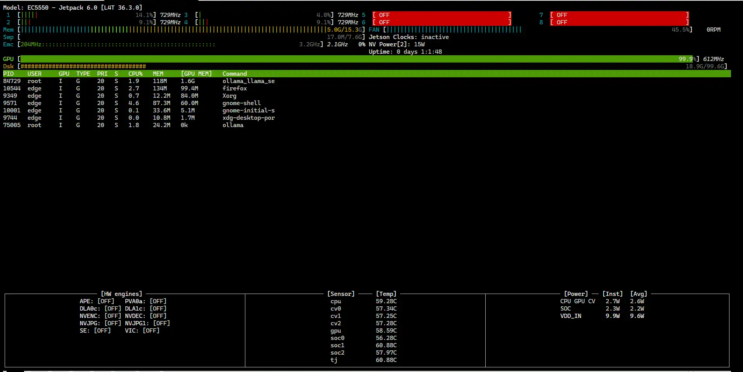
Task: Click the CPU 1 usage bar
Action: pos(87,15)
